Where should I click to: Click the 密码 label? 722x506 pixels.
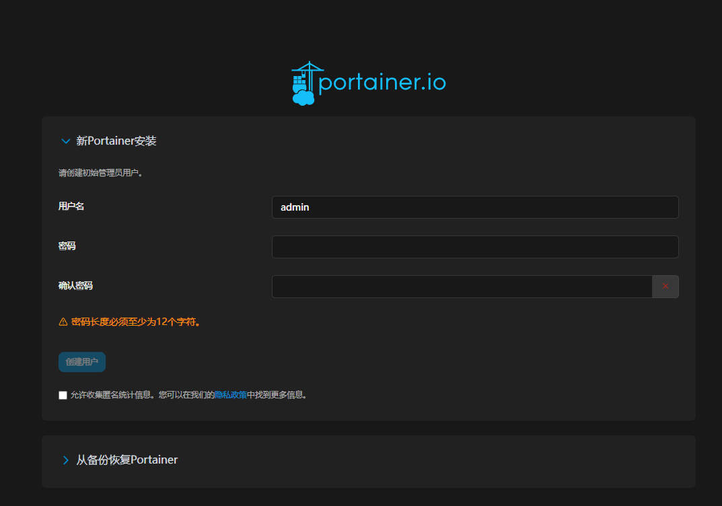67,246
